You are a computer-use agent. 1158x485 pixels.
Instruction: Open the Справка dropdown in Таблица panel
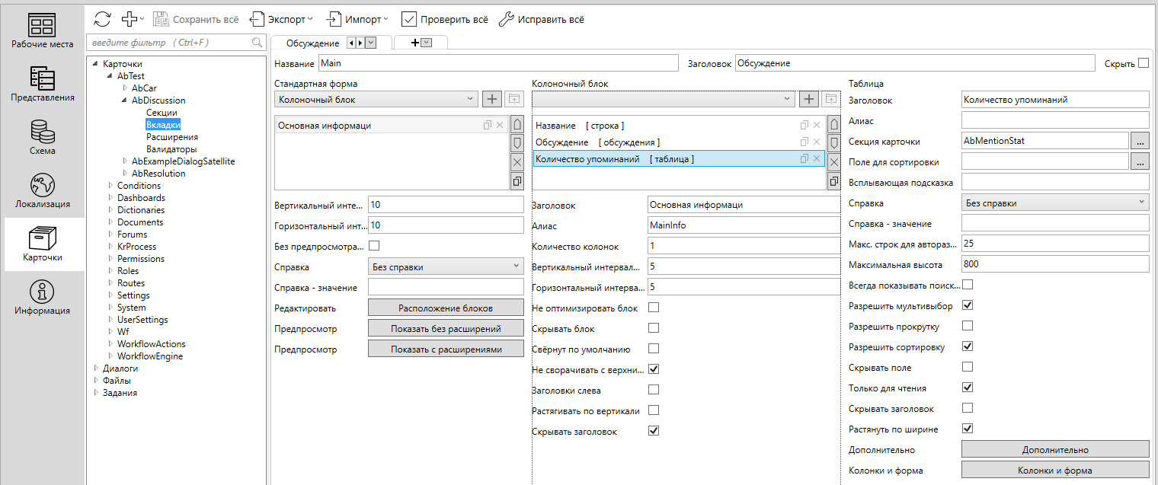coord(1054,203)
